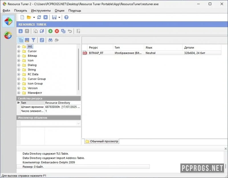Viewport: 228px width, 178px height.
Task: Click the stacked blue windows icon
Action: coord(42,31)
